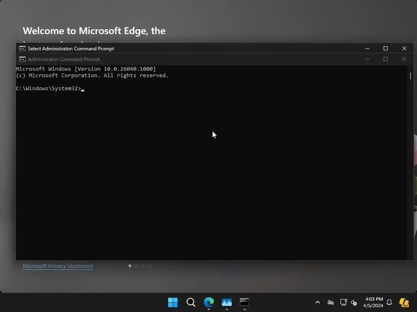Switch to Microsoft Edge in taskbar
The width and height of the screenshot is (417, 312).
209,302
